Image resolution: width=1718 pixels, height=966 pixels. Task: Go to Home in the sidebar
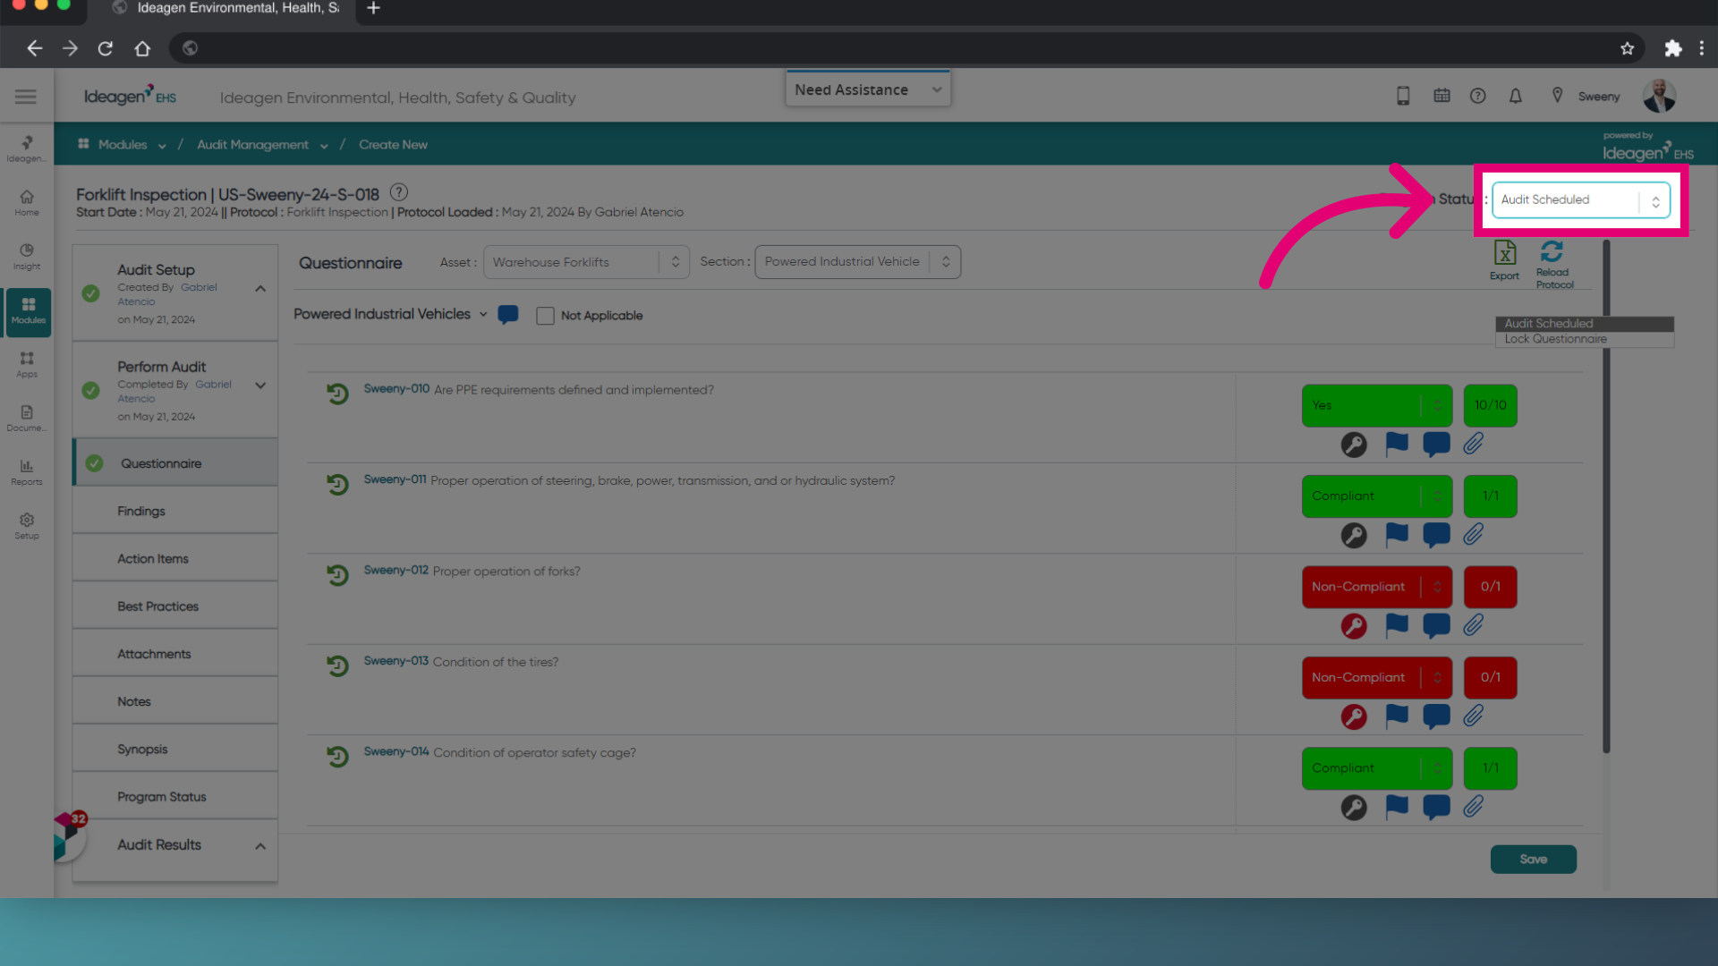(x=27, y=203)
